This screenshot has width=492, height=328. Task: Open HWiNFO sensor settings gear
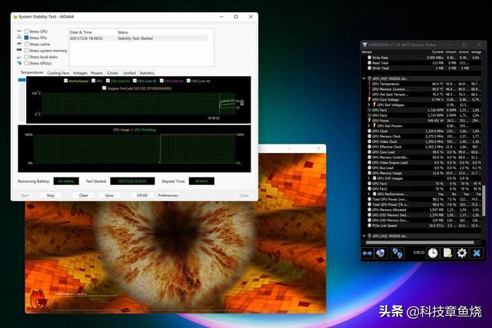[461, 253]
